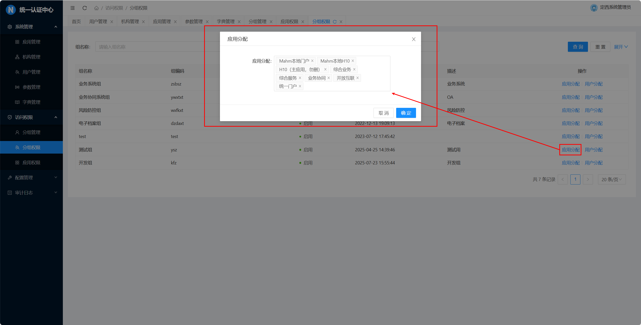Click inside the 应用分配 multi-select field

click(x=352, y=86)
